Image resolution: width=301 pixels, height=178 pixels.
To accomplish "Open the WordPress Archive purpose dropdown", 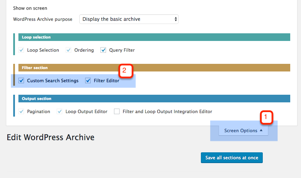I will point(129,19).
